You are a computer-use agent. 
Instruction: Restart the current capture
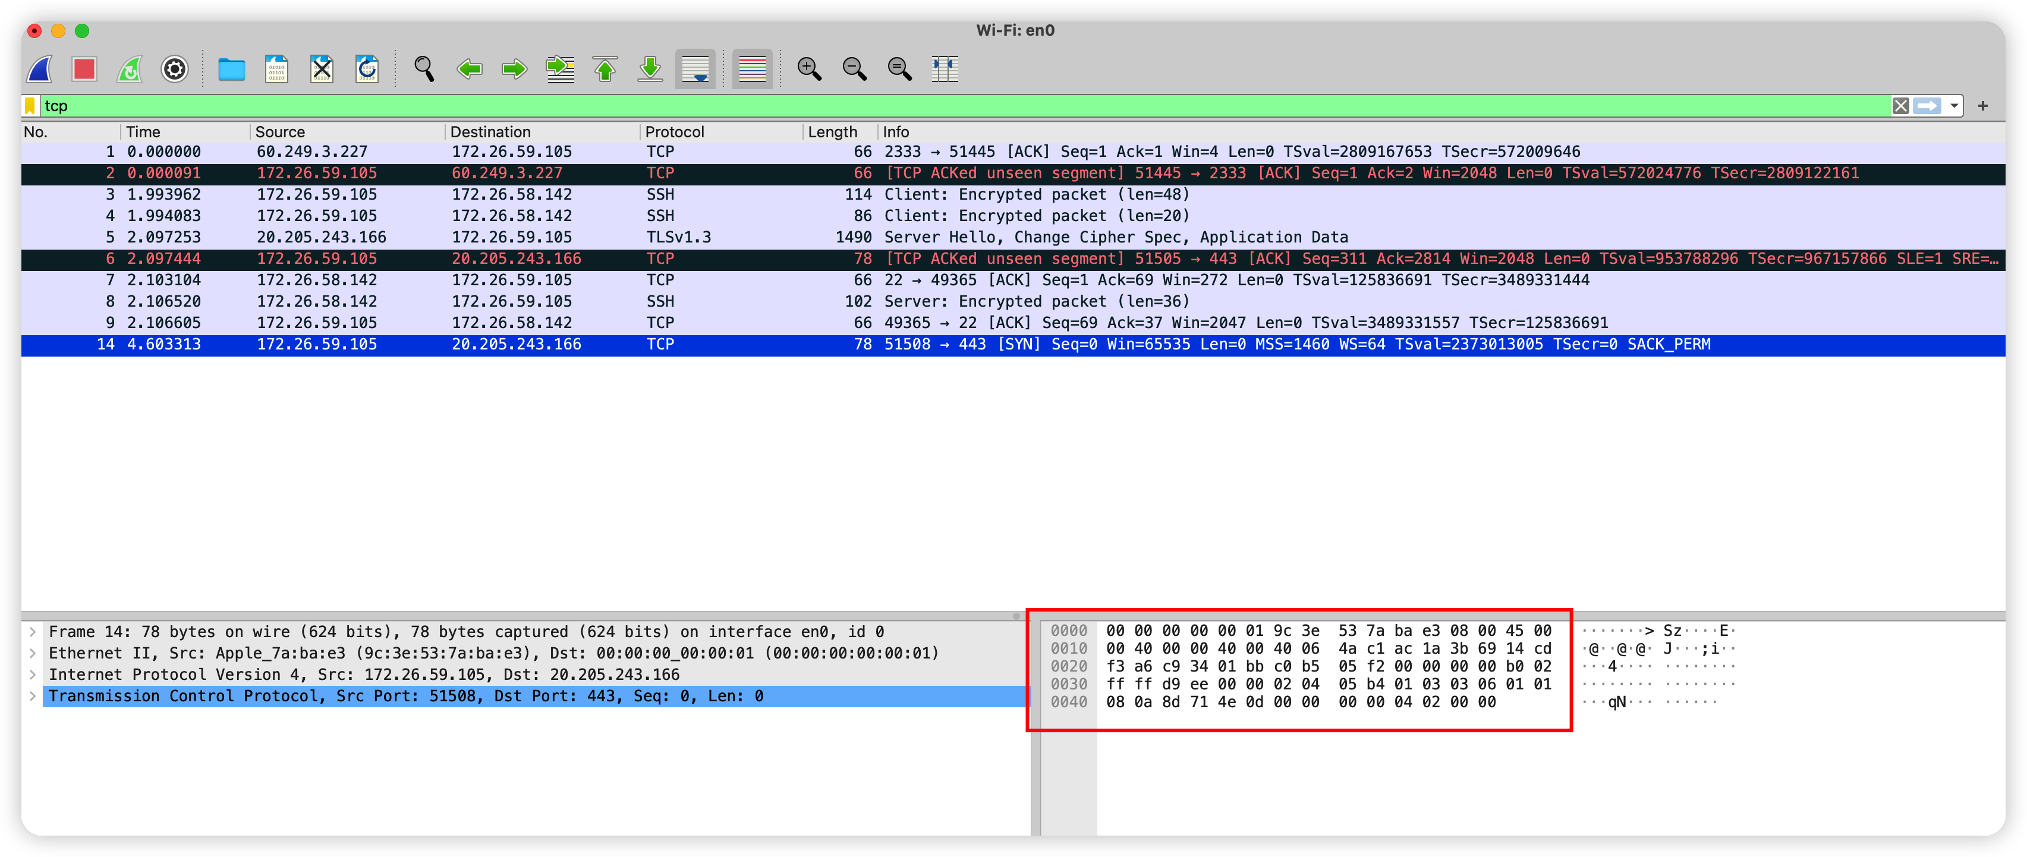tap(130, 70)
